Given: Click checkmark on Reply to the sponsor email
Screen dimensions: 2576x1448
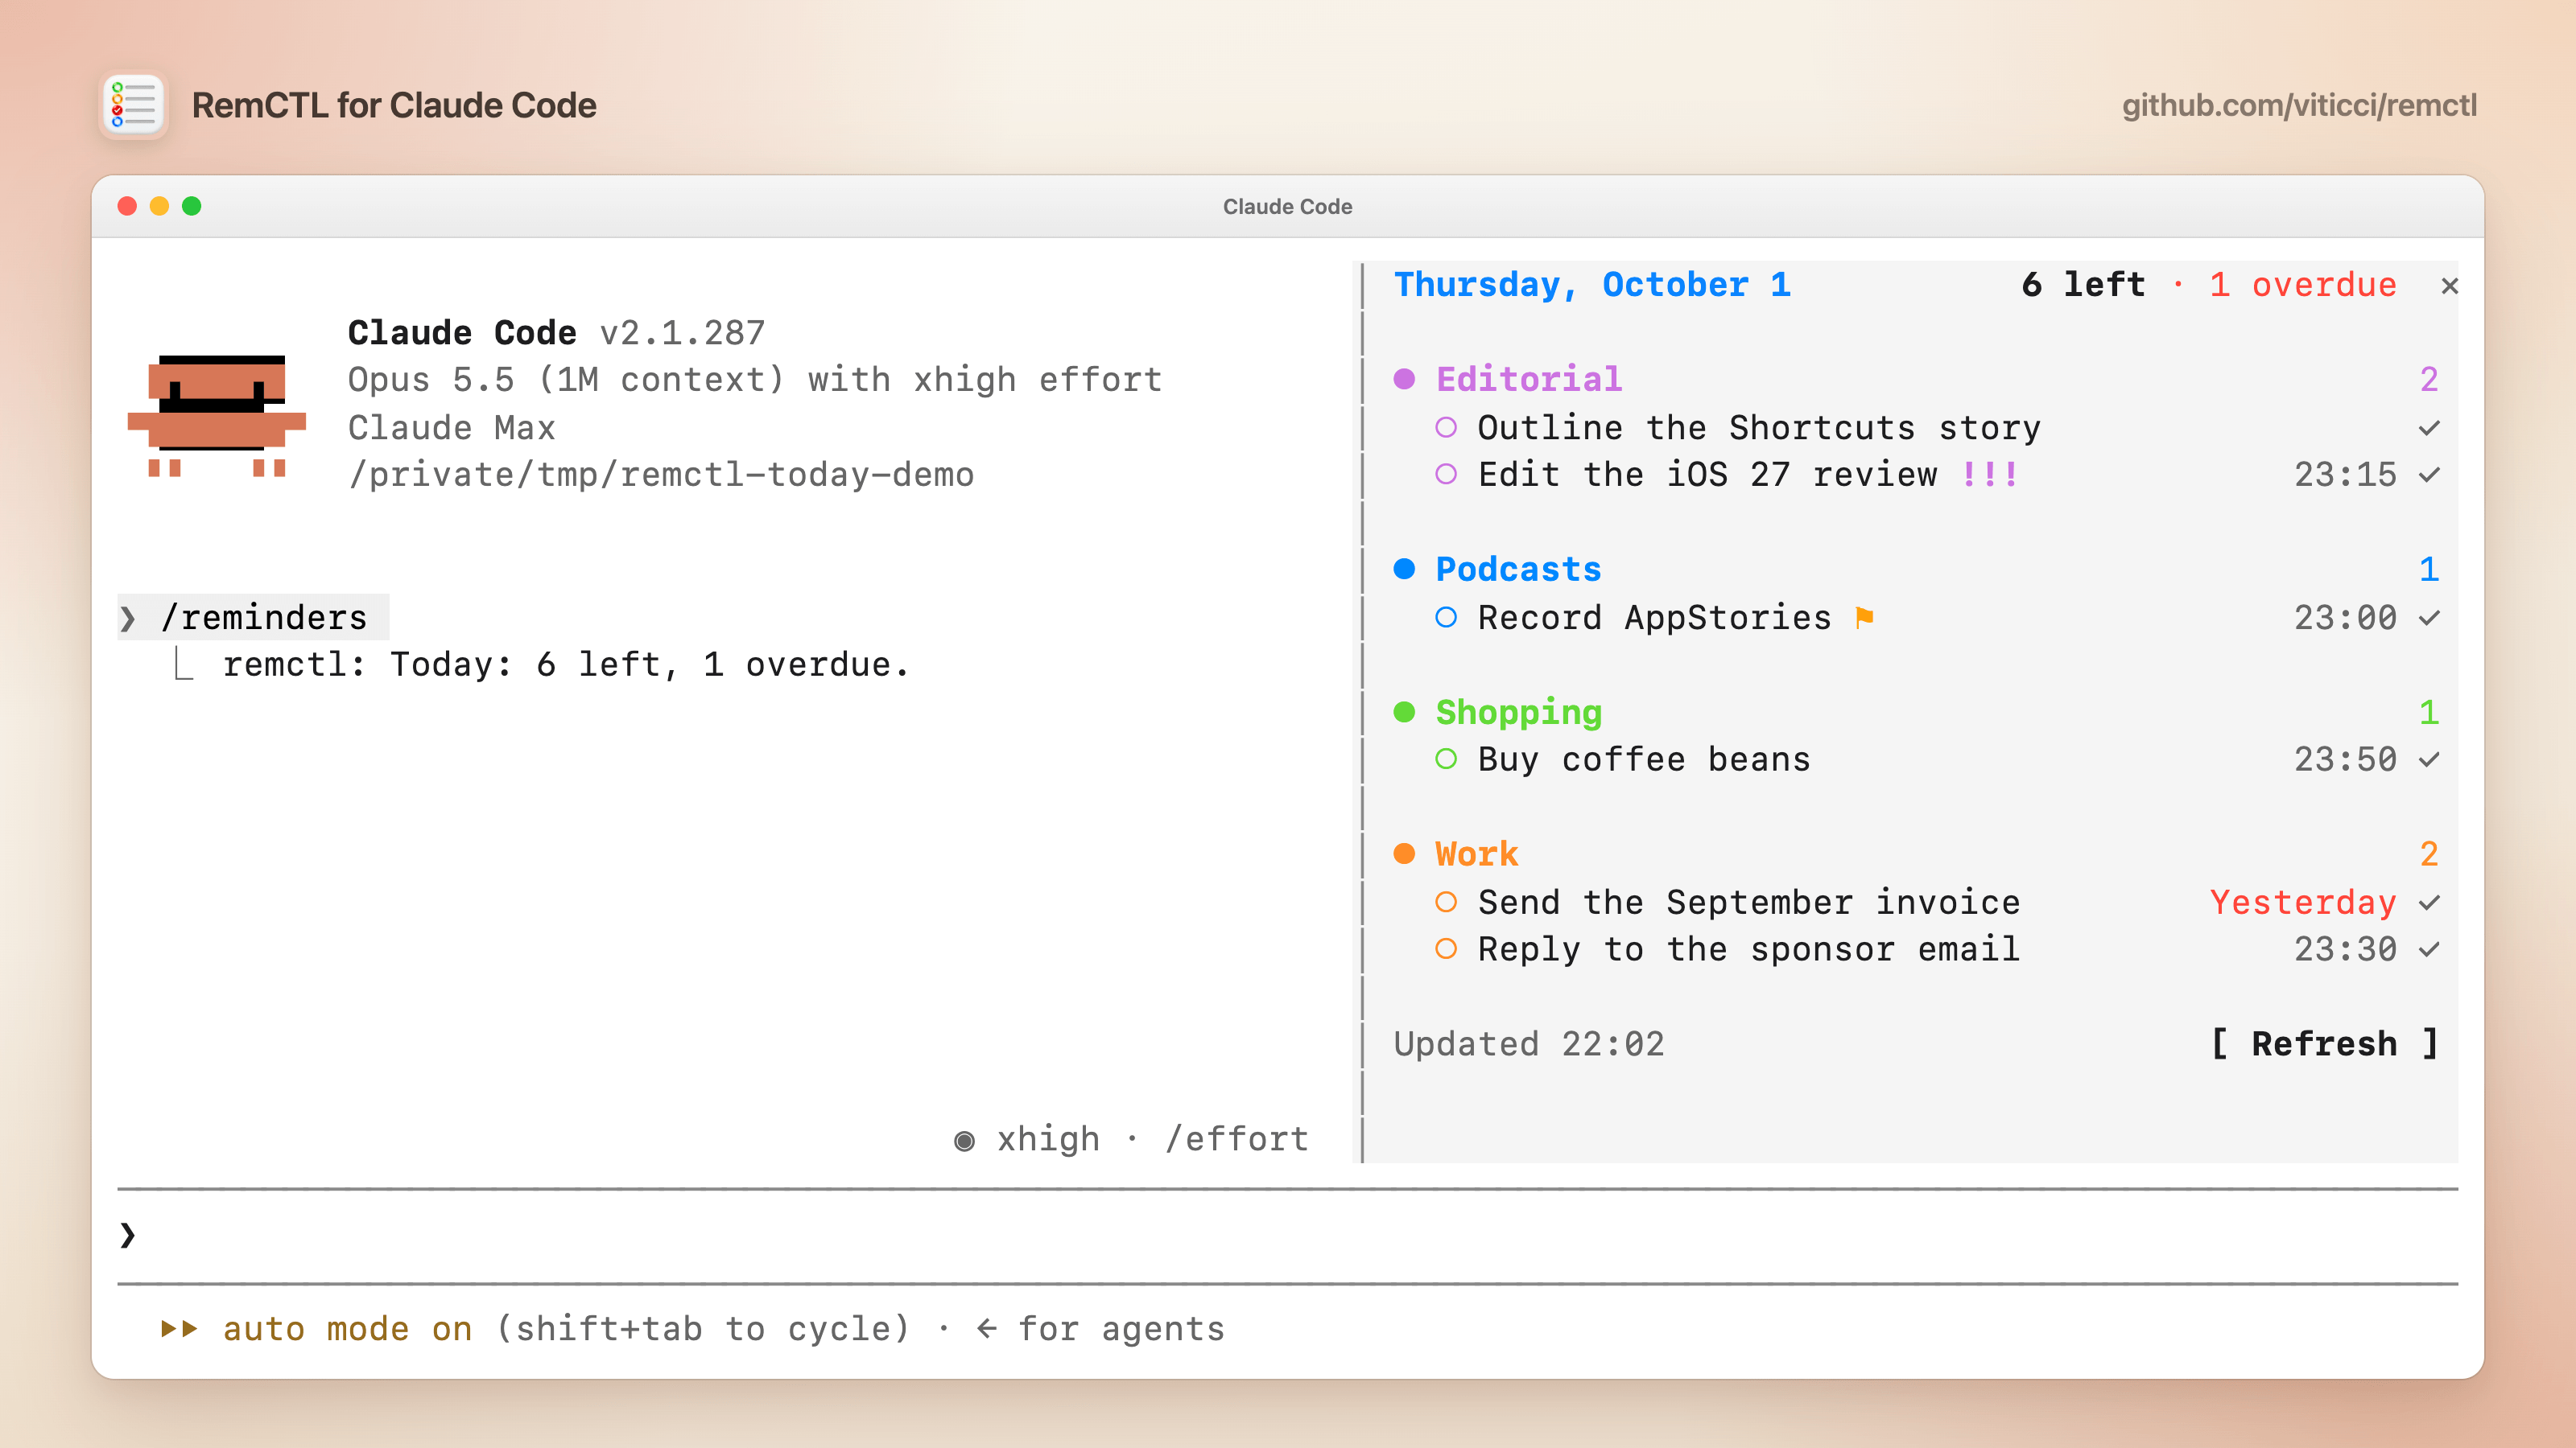Looking at the screenshot, I should pyautogui.click(x=2429, y=950).
